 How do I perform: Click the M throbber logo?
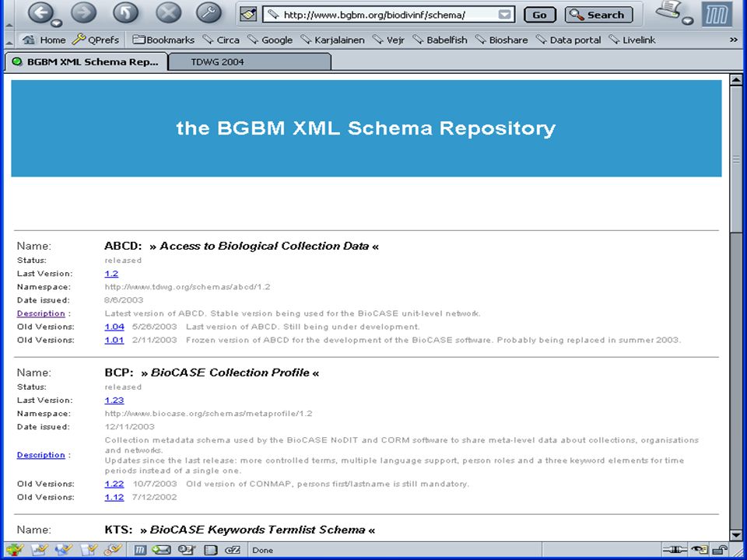(717, 14)
